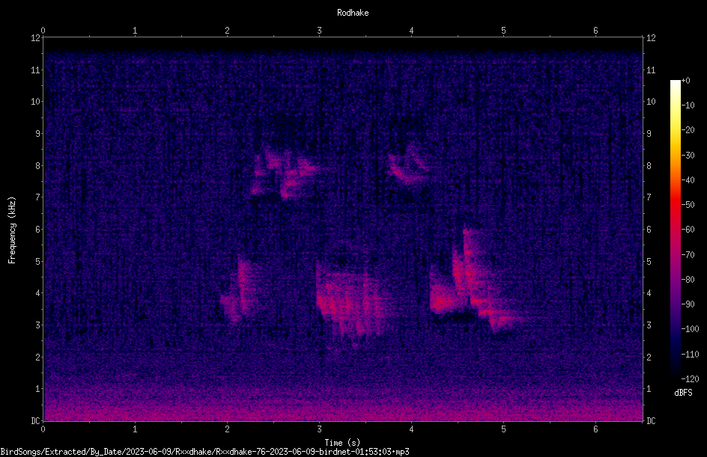
Task: Click "DC" on the left frequency axis
Action: click(35, 421)
